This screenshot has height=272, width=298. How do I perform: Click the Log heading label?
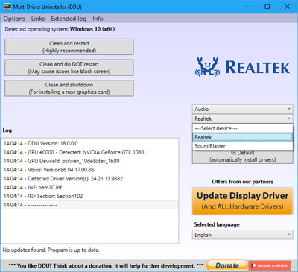coord(7,130)
